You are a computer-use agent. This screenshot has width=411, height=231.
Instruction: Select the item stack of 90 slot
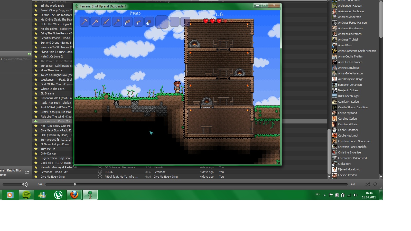149,22
